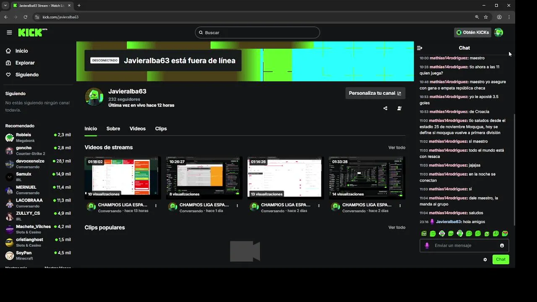
Task: Click the Enviar un mensaje input
Action: 464,245
